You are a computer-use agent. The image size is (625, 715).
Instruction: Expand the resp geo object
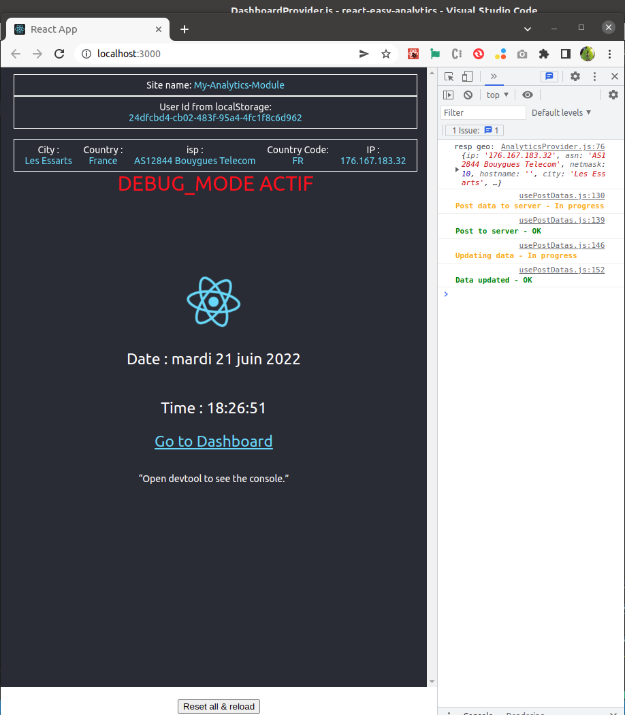coord(458,170)
